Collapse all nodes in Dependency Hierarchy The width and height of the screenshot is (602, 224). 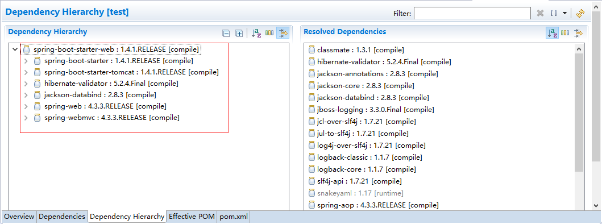[226, 34]
